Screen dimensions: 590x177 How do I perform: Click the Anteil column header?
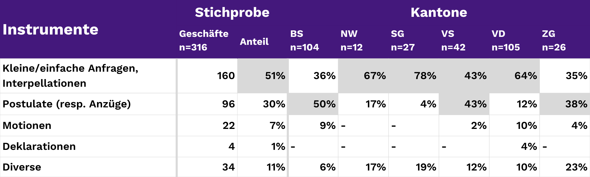[254, 42]
